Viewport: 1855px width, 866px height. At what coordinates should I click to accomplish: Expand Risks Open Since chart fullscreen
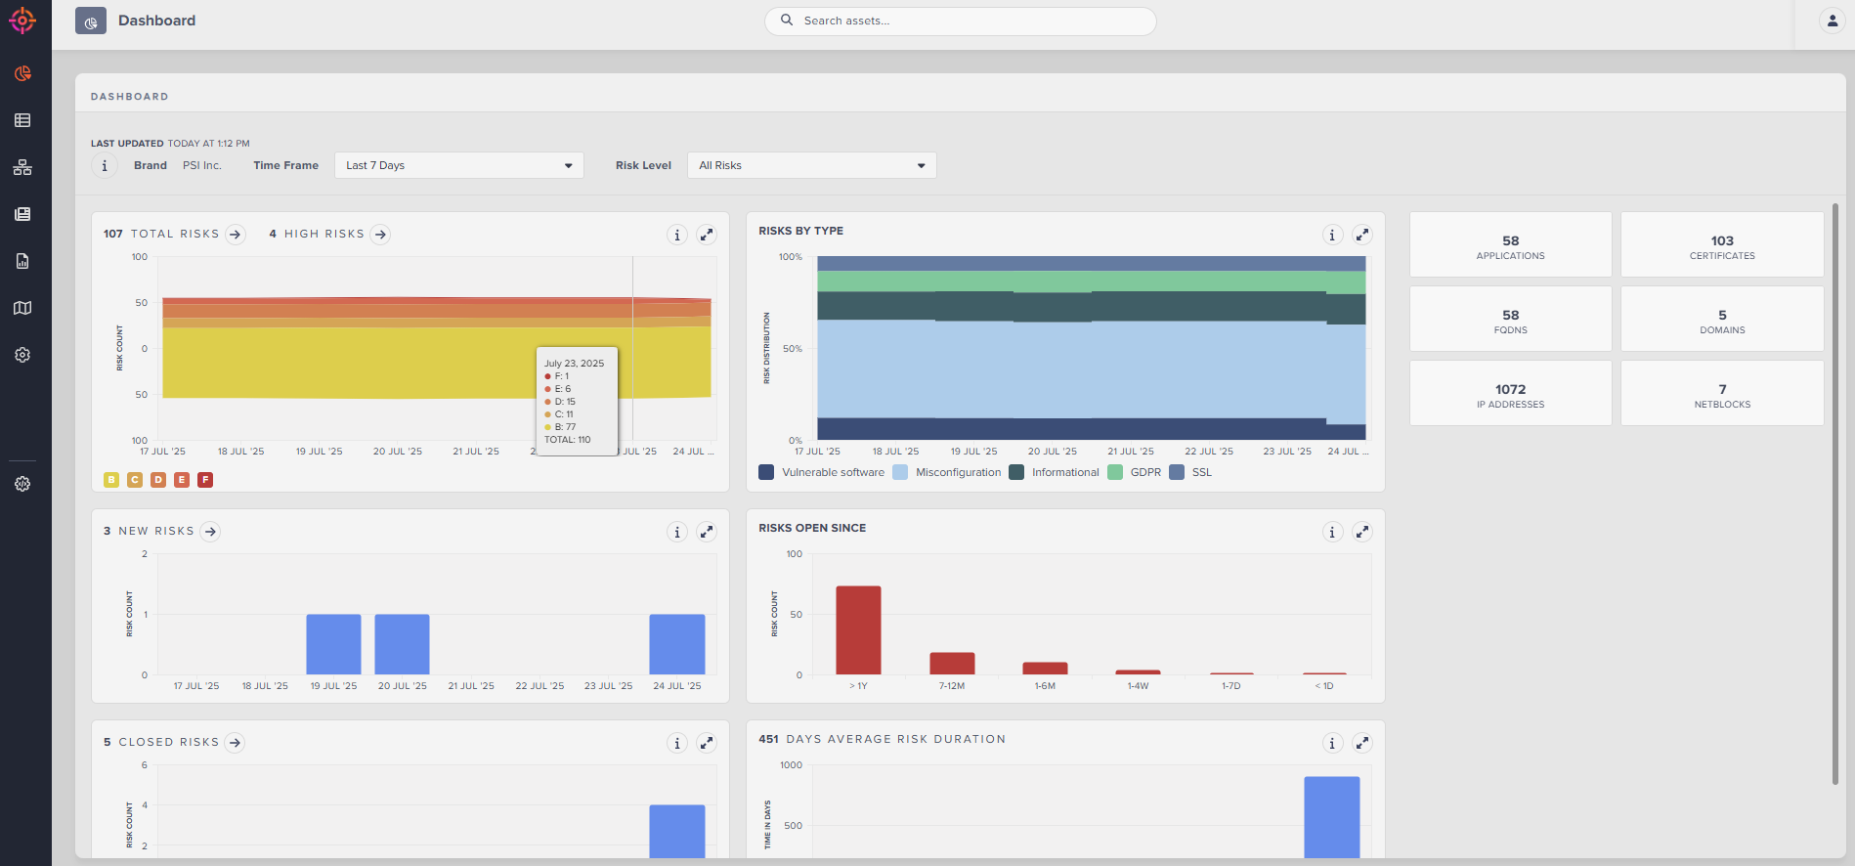[x=1362, y=532]
